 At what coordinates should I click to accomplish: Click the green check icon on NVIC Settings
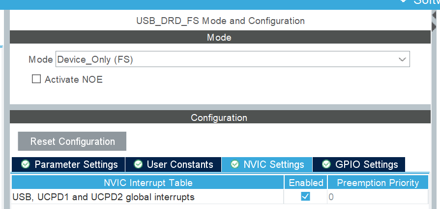click(x=235, y=164)
